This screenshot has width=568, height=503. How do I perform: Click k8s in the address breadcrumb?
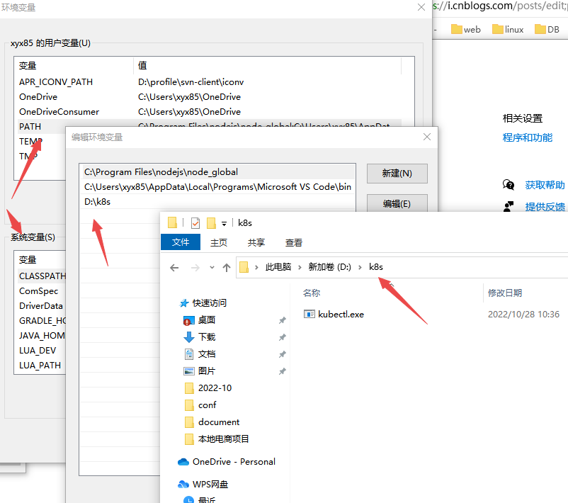point(376,267)
